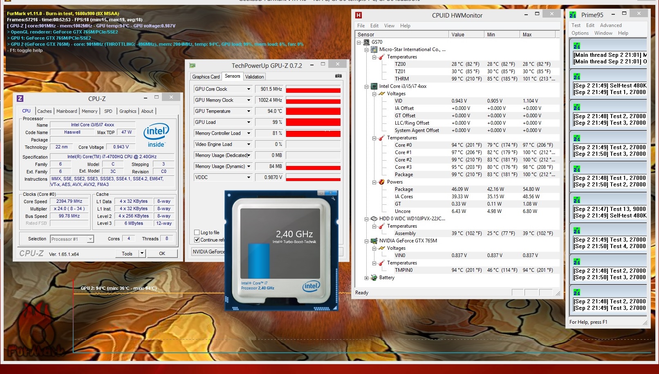Switch to the Caches tab in CPU-Z
This screenshot has height=374, width=659.
pos(45,111)
